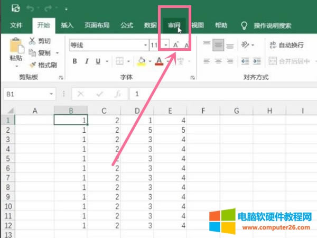This screenshot has width=317, height=238.
Task: Select column A header
Action: (34, 111)
